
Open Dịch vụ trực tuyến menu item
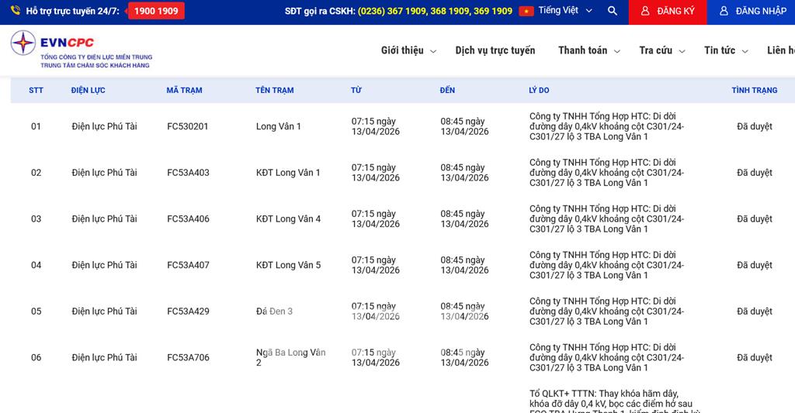[x=495, y=50]
